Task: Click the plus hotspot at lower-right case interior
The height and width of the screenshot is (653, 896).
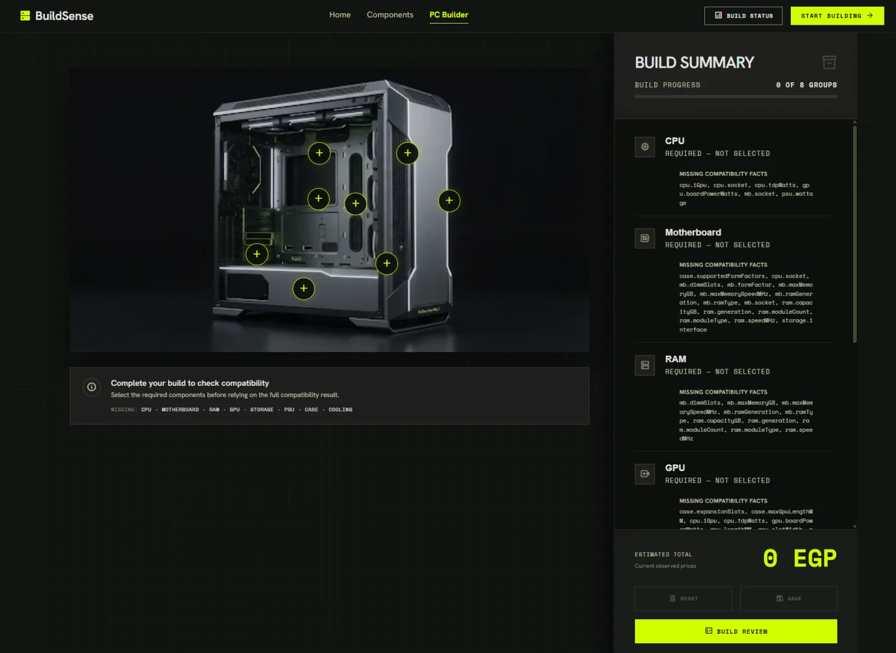Action: click(386, 264)
